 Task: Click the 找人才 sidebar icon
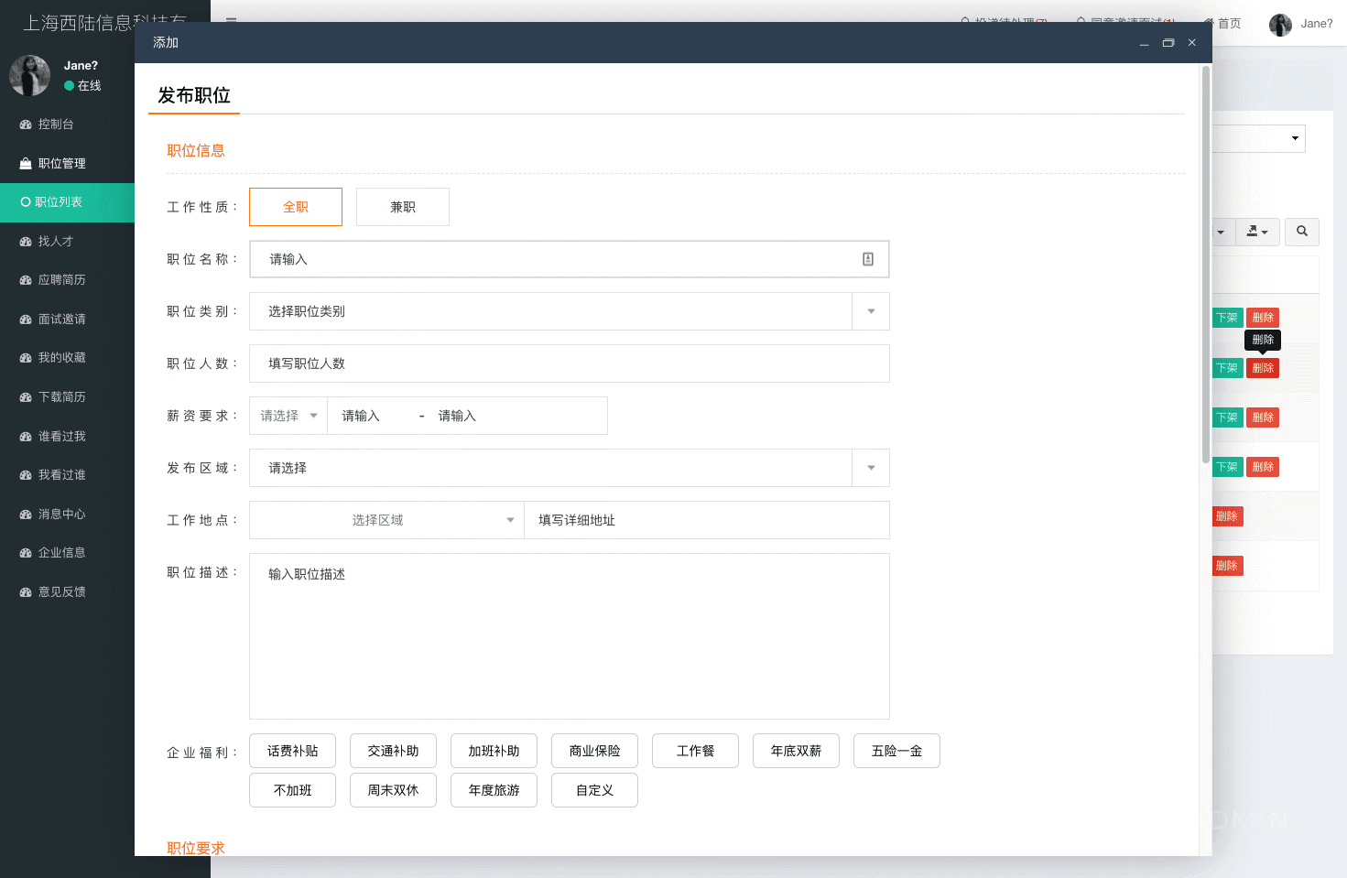click(26, 242)
